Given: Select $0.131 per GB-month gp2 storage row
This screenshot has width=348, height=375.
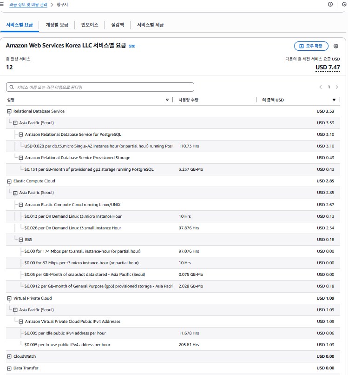Looking at the screenshot, I should coord(173,169).
